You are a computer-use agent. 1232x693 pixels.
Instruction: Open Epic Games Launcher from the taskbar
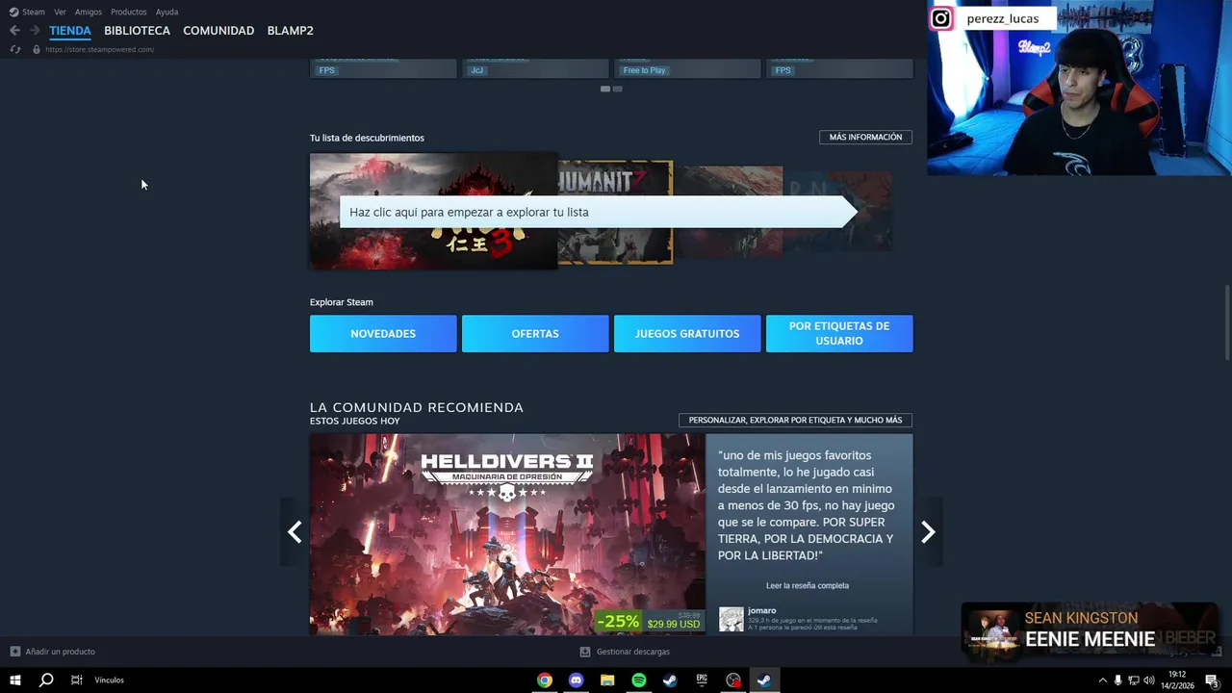point(702,680)
